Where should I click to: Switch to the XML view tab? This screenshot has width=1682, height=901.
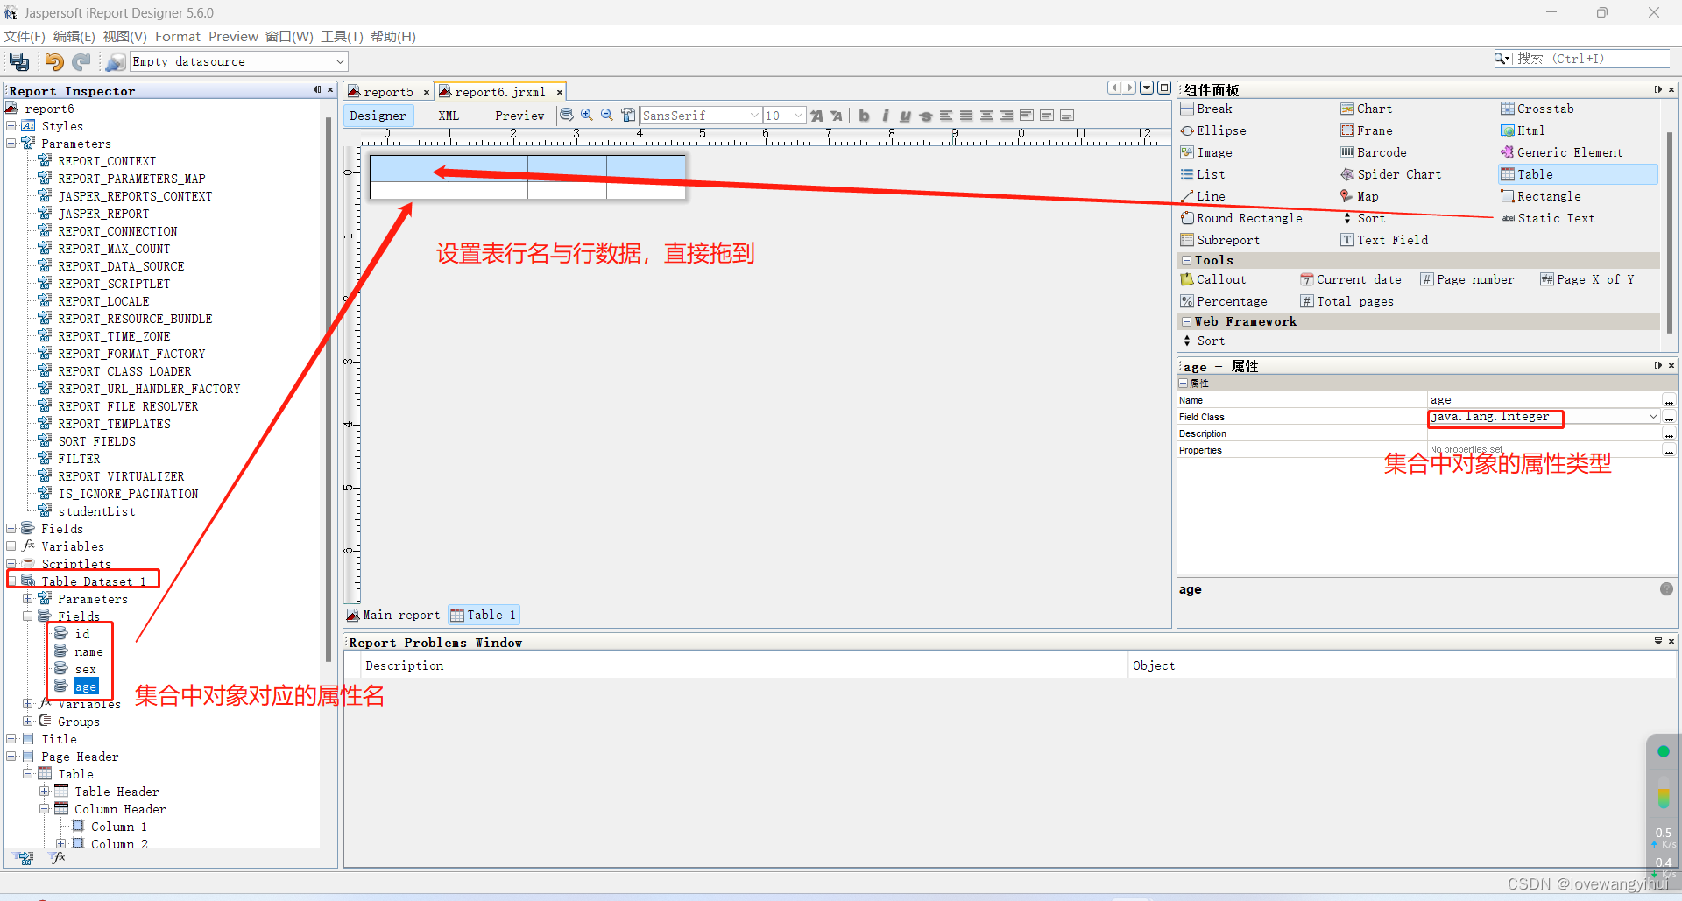pos(449,116)
